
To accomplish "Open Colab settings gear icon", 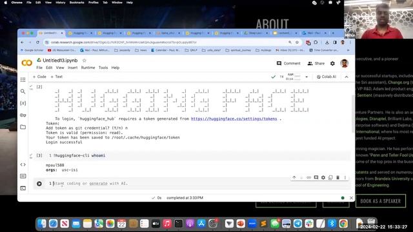I will coord(333,63).
